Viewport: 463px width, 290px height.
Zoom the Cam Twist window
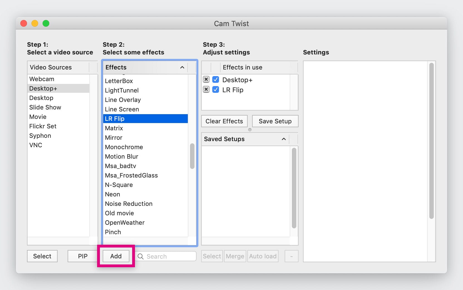pyautogui.click(x=46, y=23)
